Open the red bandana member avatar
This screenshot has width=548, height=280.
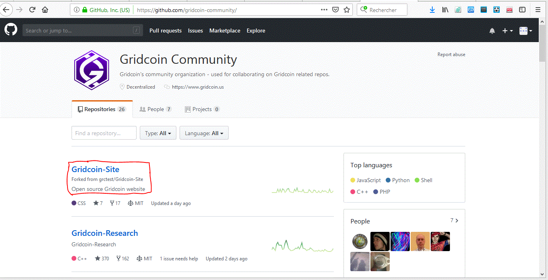click(x=440, y=241)
